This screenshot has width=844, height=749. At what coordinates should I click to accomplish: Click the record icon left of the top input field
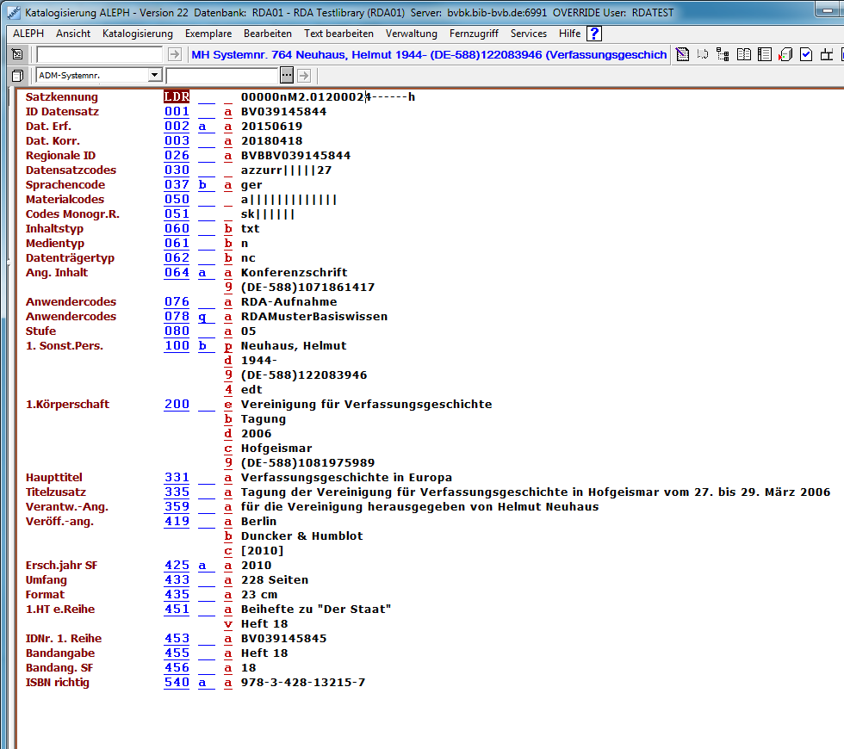click(x=17, y=54)
